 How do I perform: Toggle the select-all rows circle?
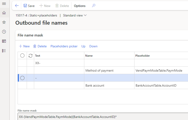click(22, 55)
